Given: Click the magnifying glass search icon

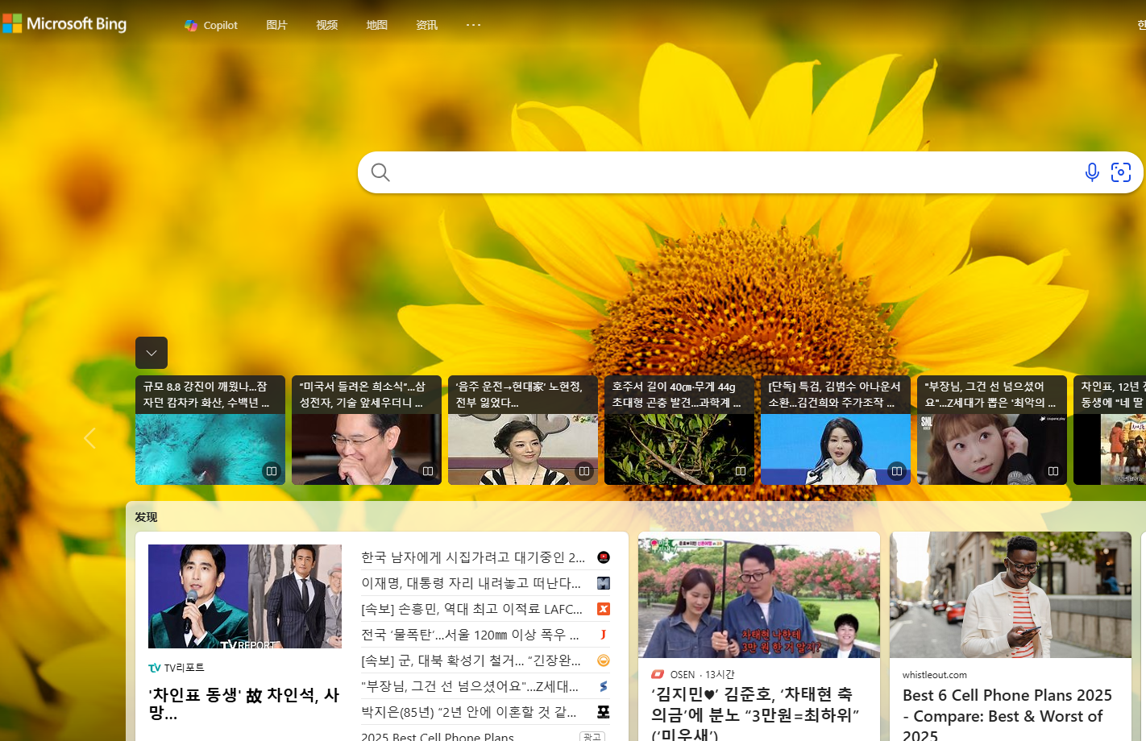Looking at the screenshot, I should coord(380,172).
